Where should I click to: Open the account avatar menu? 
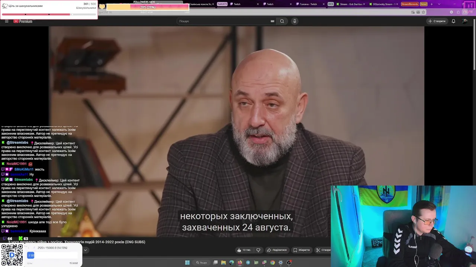coord(464,21)
